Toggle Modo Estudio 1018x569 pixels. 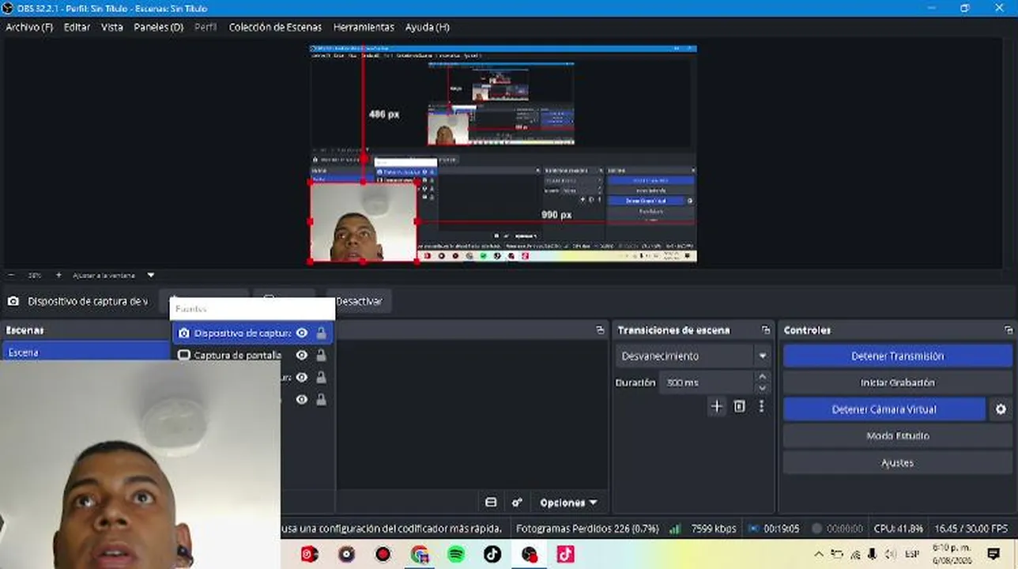pos(898,436)
